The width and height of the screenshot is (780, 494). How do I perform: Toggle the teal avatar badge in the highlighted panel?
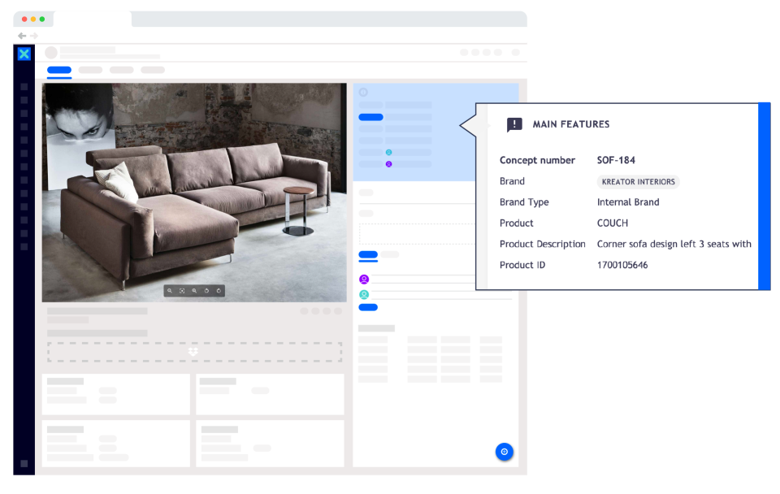tap(388, 152)
